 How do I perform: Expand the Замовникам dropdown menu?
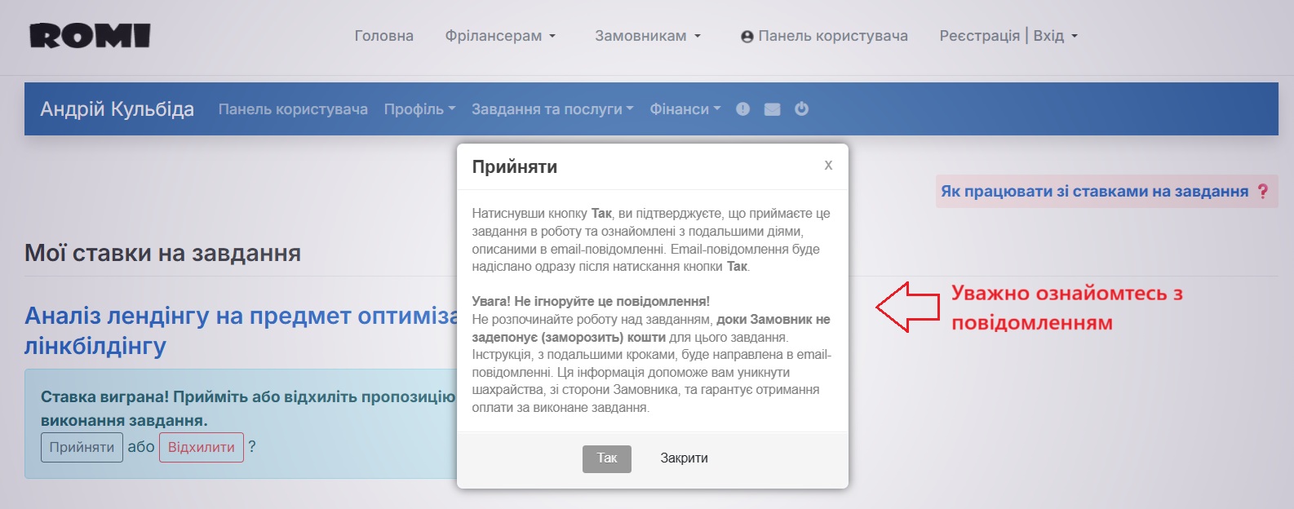(x=648, y=36)
